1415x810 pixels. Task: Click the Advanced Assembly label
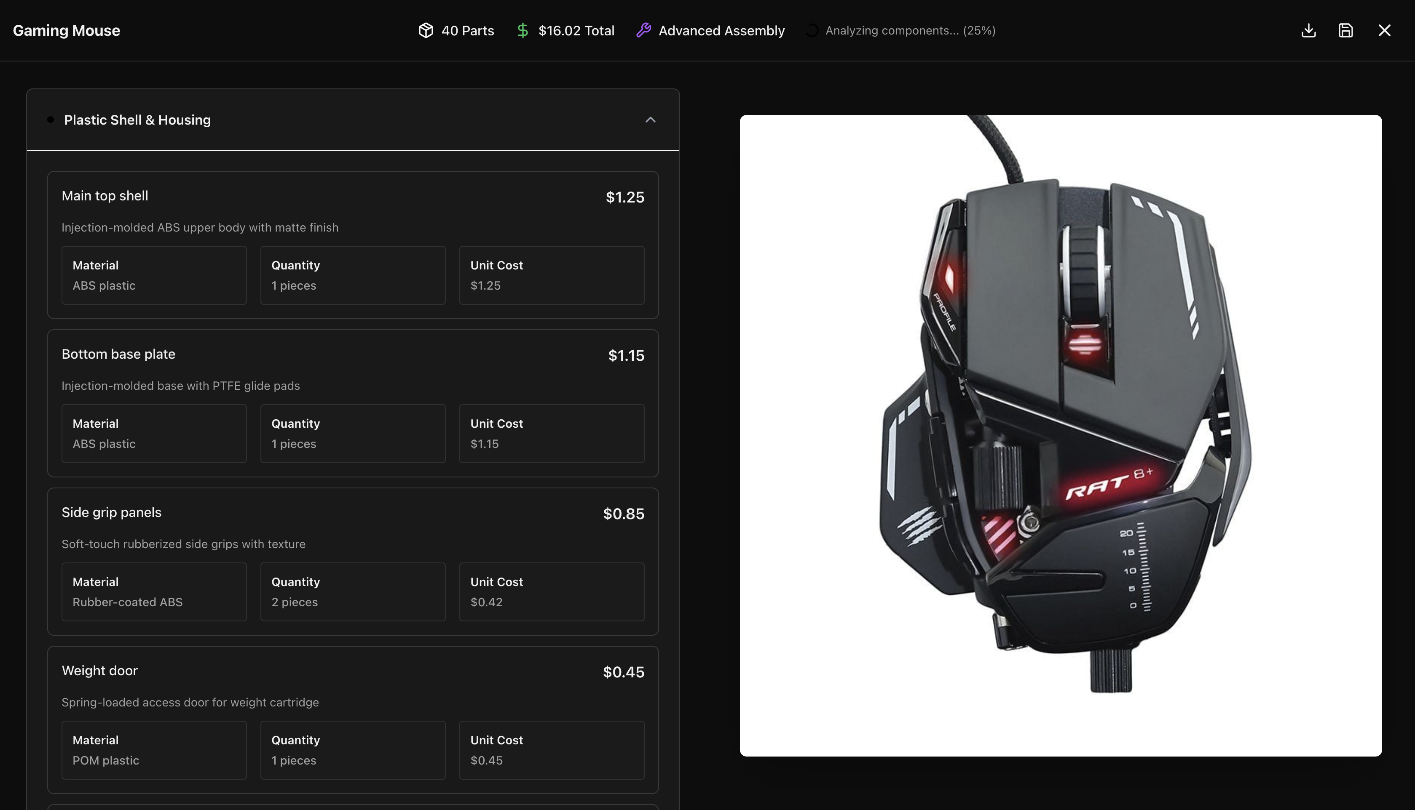pyautogui.click(x=721, y=30)
